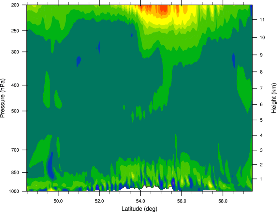
Task: Click the 56.0 latitude tick label
Action: (x=182, y=201)
